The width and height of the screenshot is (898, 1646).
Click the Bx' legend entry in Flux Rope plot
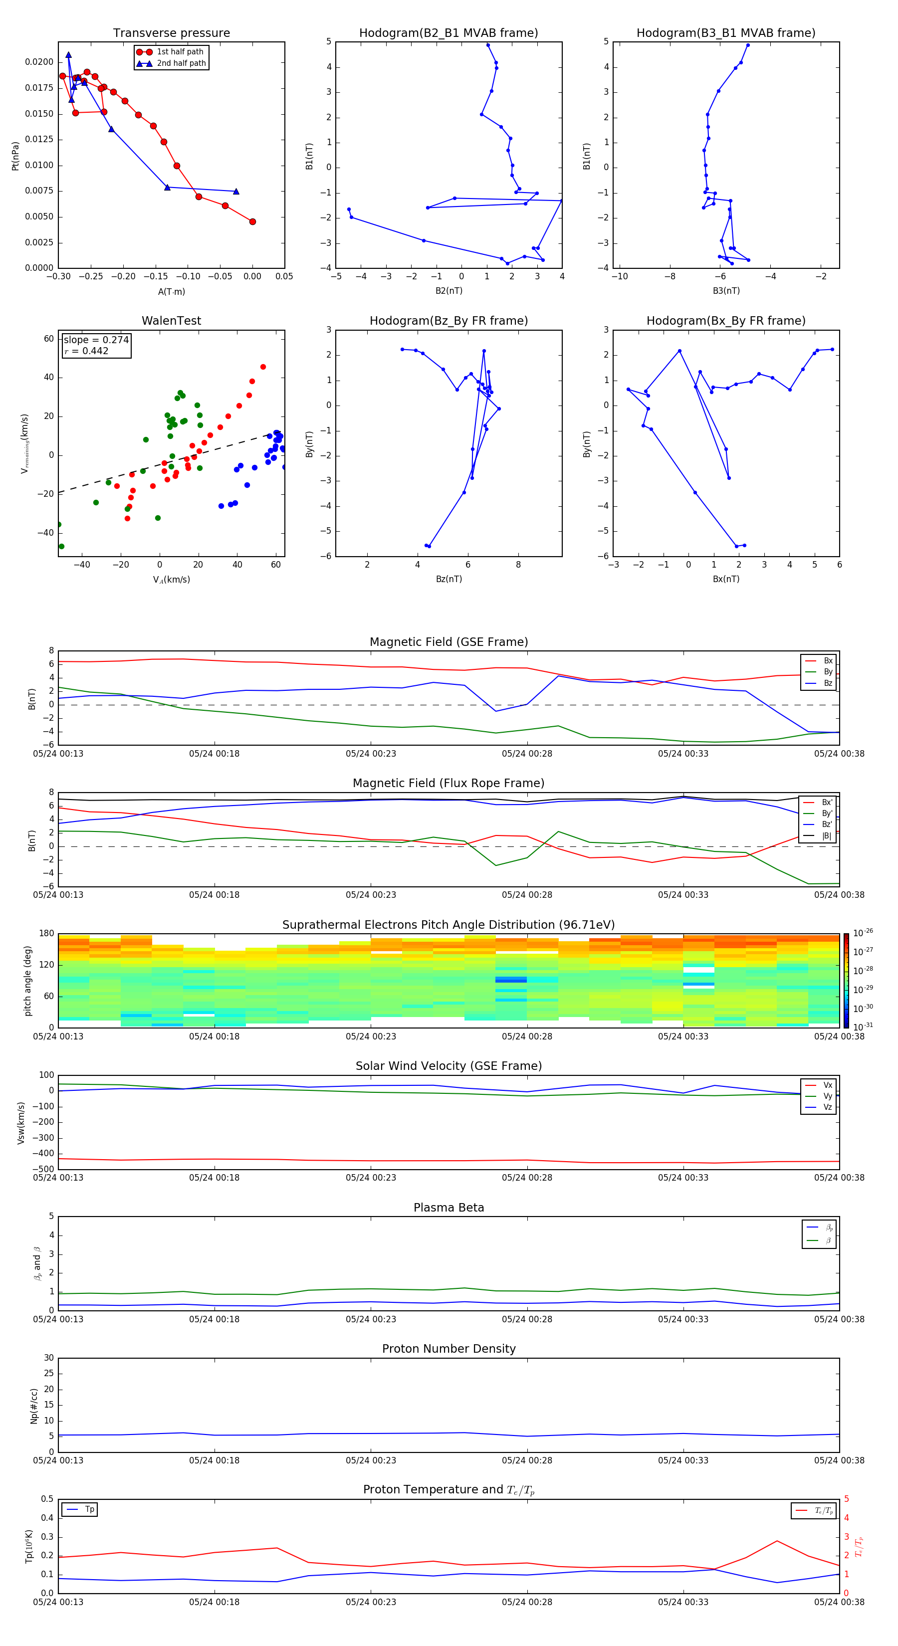tap(818, 803)
